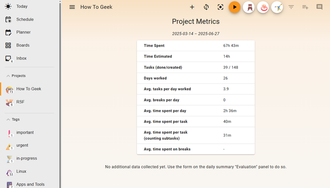Image resolution: width=330 pixels, height=188 pixels.
Task: Enter focus mode via target icon
Action: click(x=220, y=7)
